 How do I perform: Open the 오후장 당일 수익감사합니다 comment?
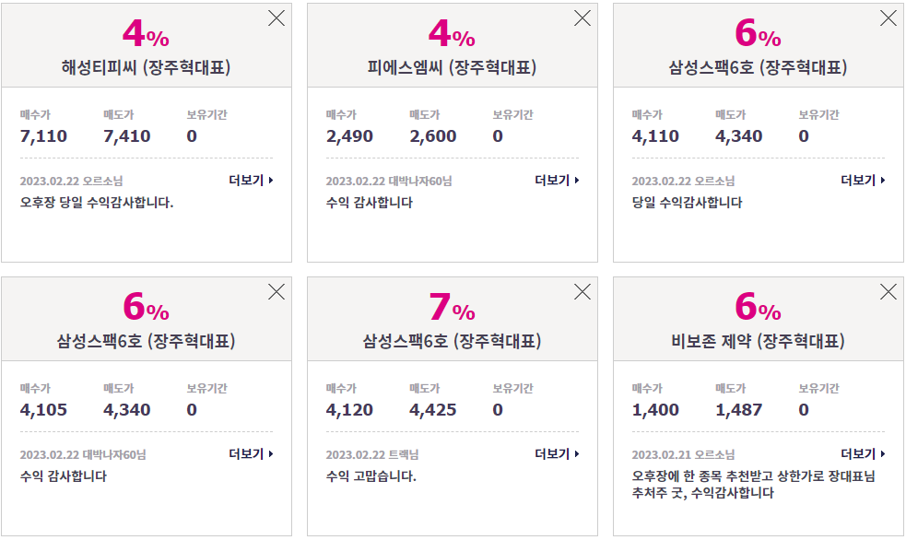point(97,203)
